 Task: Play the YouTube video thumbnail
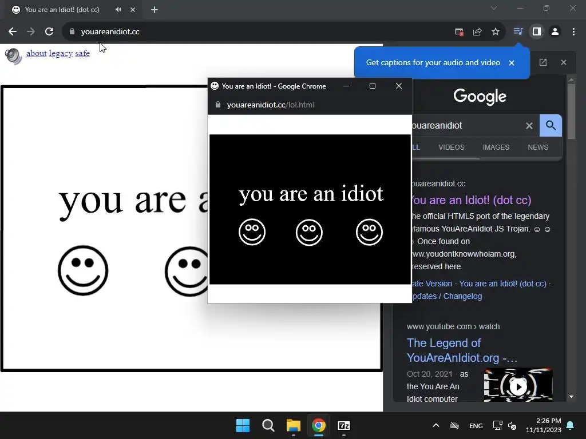518,387
